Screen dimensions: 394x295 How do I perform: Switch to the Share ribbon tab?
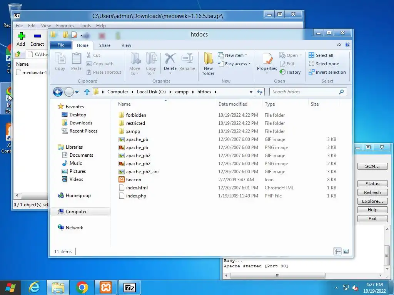coord(105,45)
